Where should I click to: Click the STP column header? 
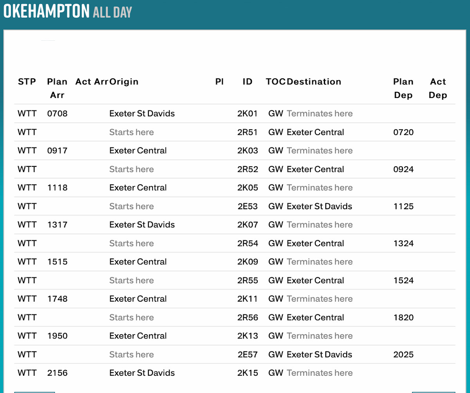pos(27,81)
